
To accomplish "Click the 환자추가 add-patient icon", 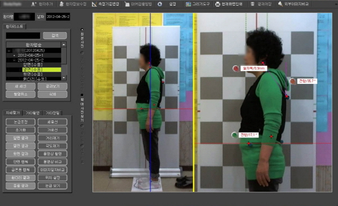I will [x=34, y=4].
